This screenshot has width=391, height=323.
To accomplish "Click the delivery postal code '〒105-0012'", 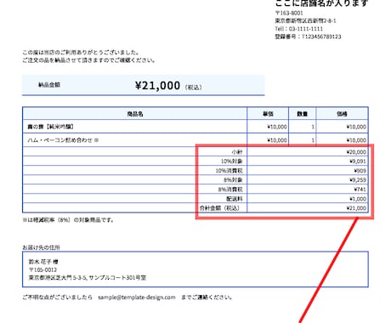I will click(42, 269).
